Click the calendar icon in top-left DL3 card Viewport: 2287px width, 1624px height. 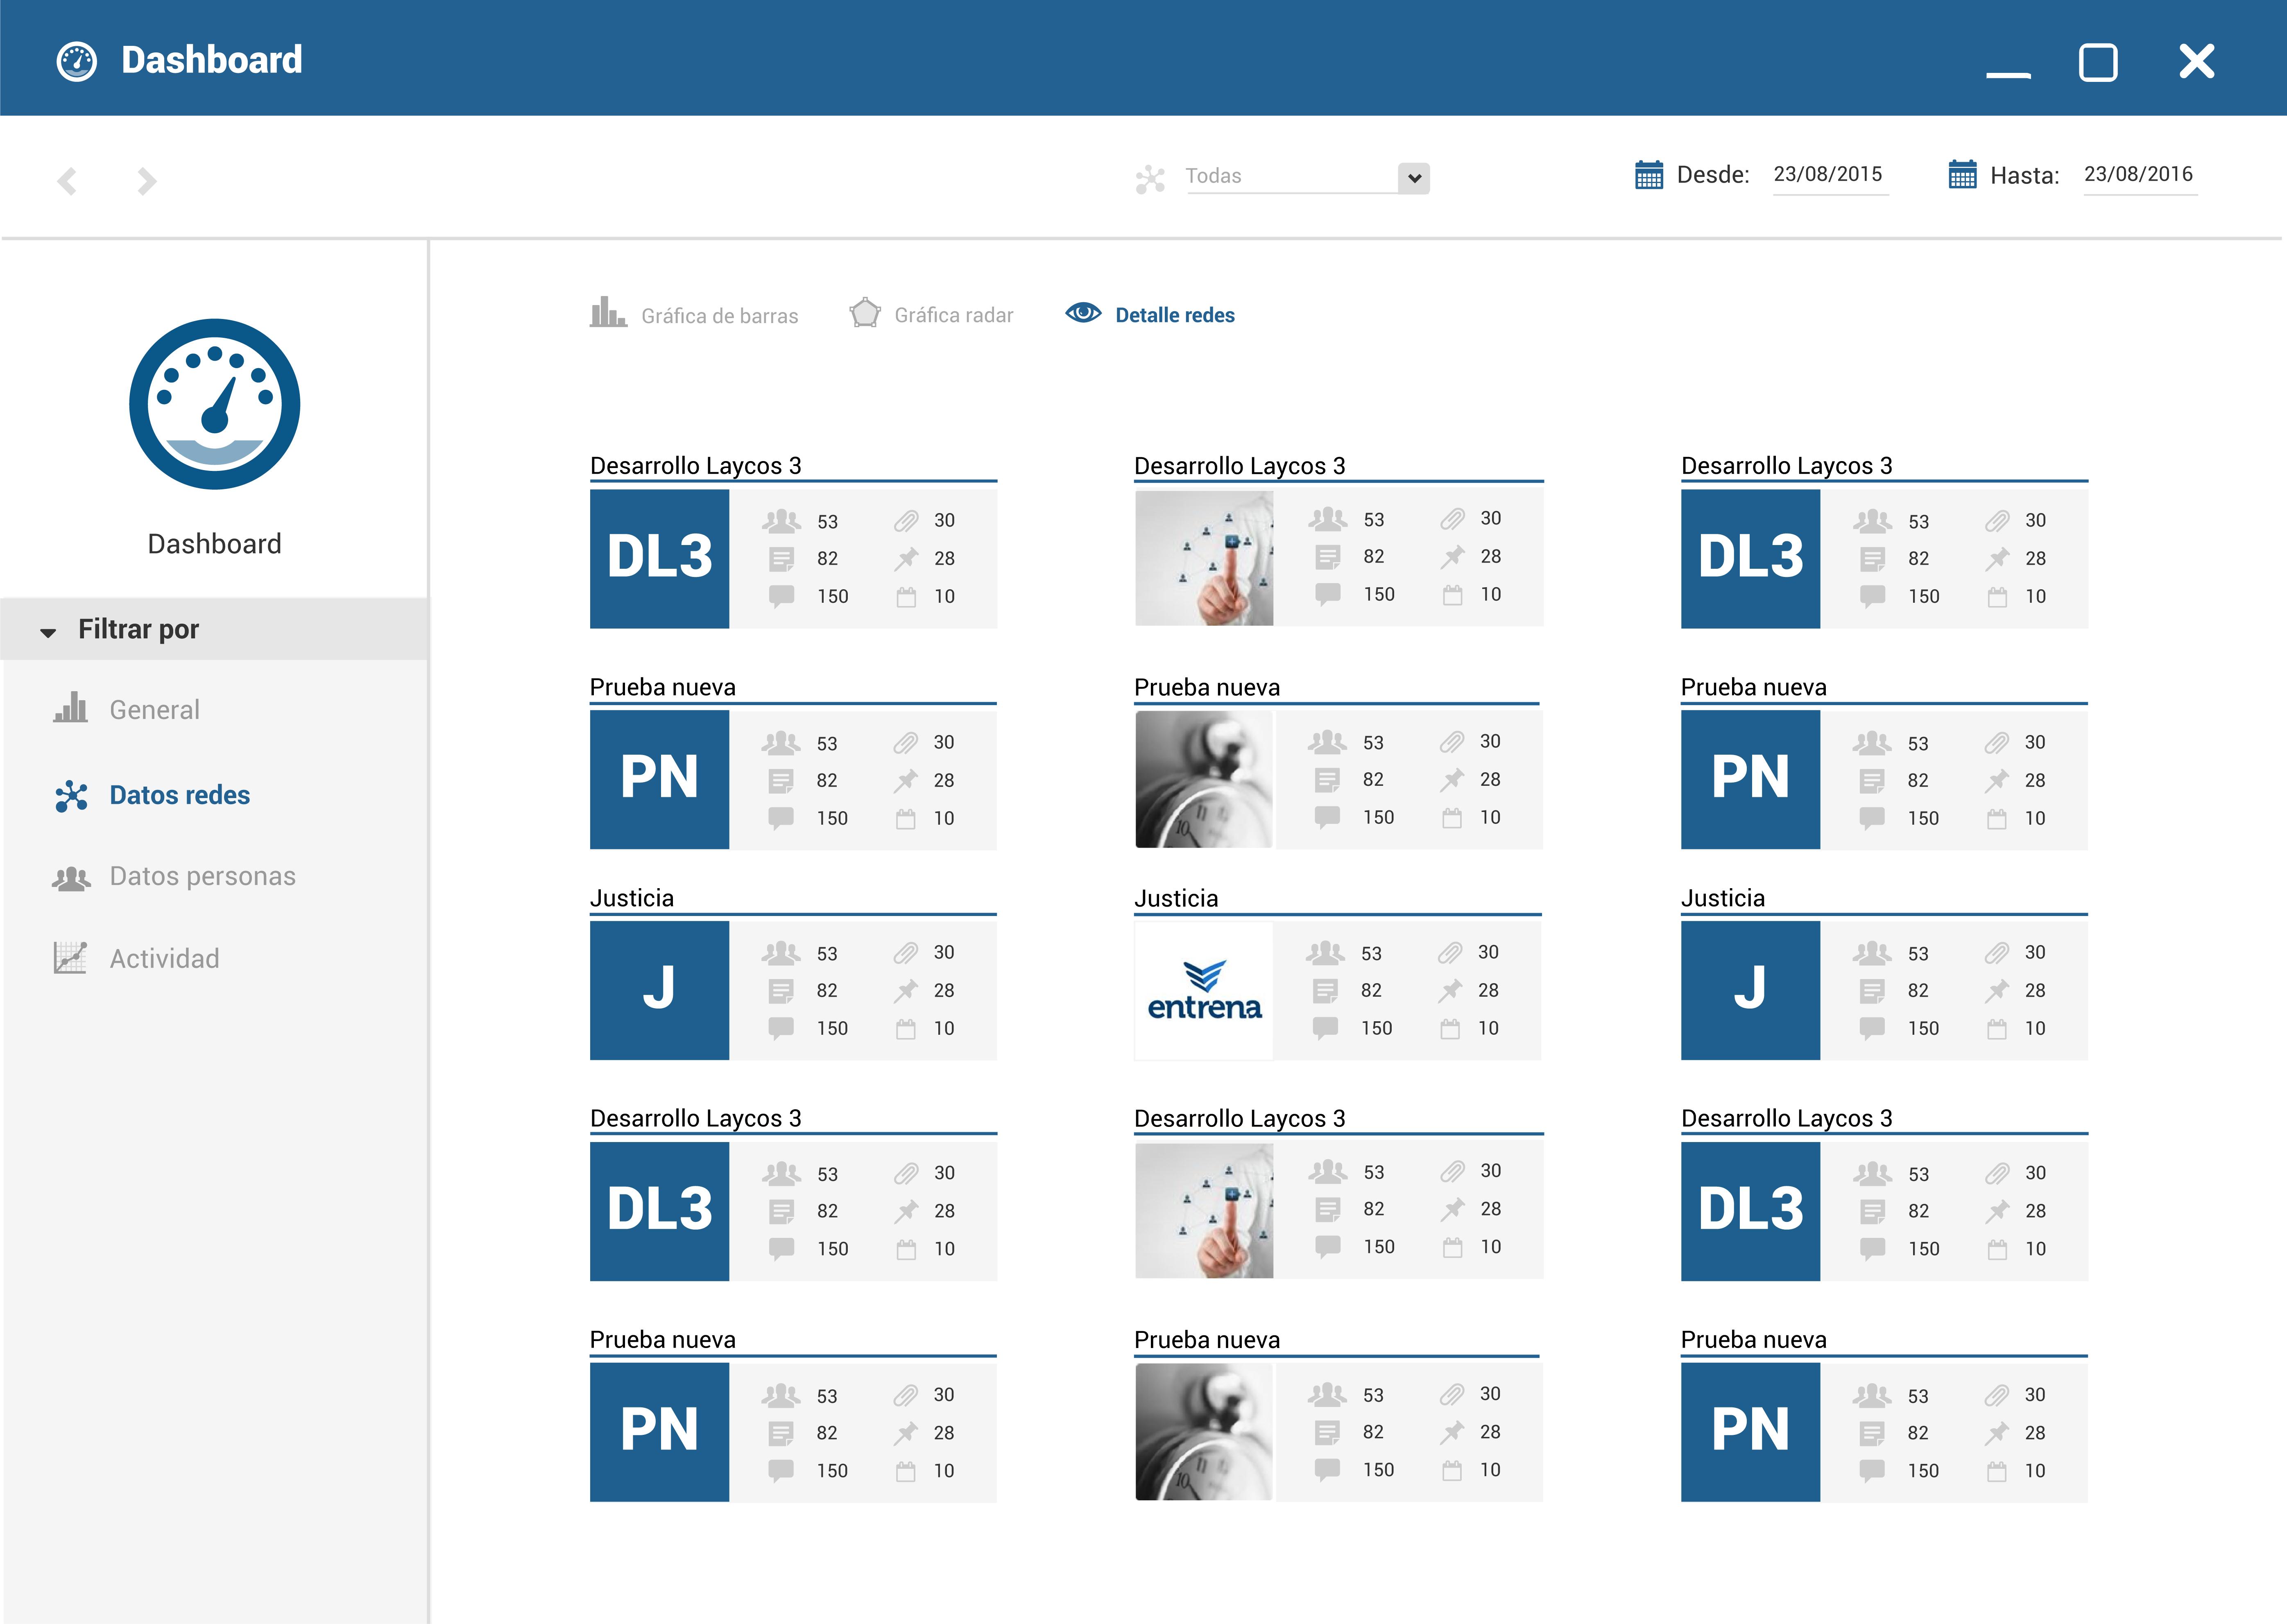pyautogui.click(x=906, y=598)
